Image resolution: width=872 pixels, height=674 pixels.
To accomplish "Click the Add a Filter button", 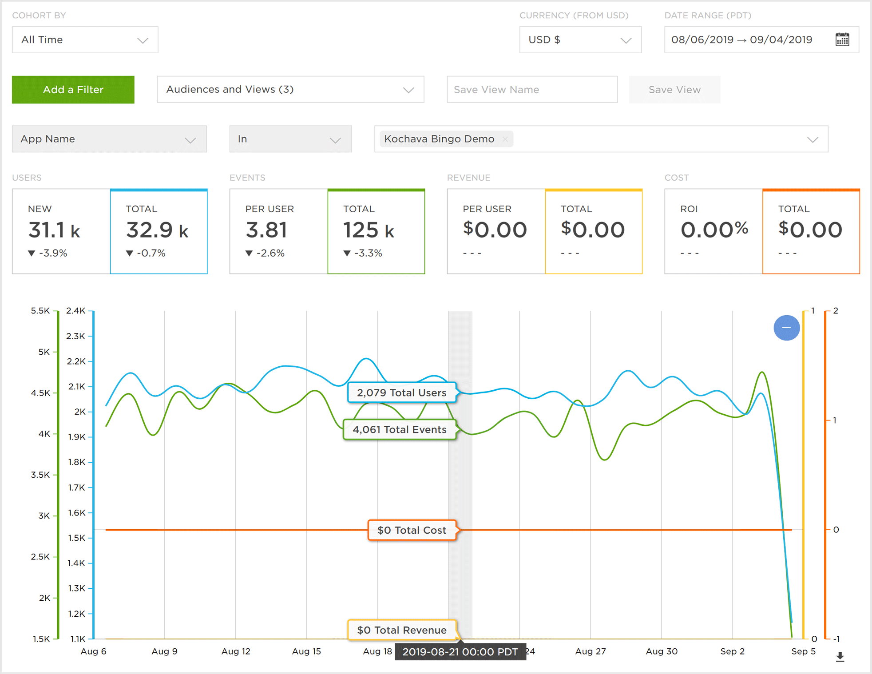I will coord(73,90).
